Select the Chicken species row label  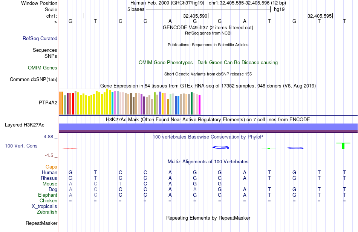(48, 200)
